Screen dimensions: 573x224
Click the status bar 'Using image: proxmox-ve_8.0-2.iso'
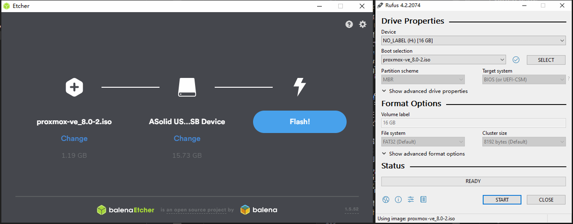point(416,218)
